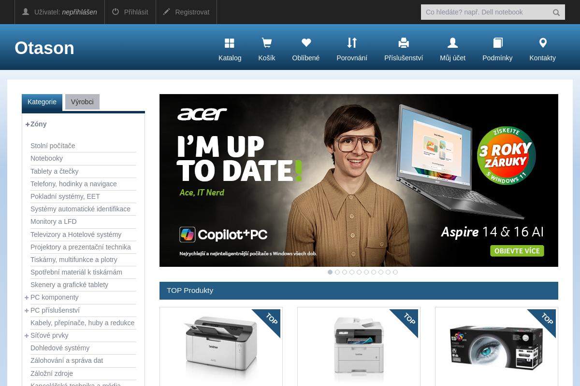Select the last carousel dot

click(395, 272)
